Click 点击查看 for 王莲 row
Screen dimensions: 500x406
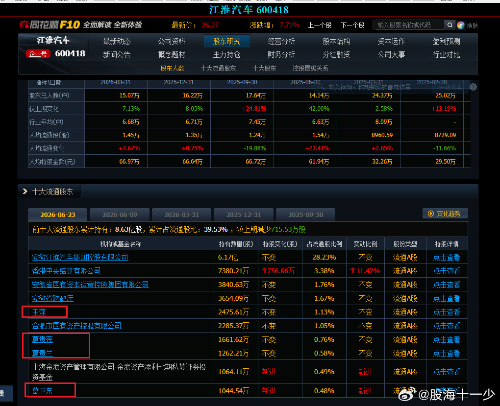[x=447, y=312]
